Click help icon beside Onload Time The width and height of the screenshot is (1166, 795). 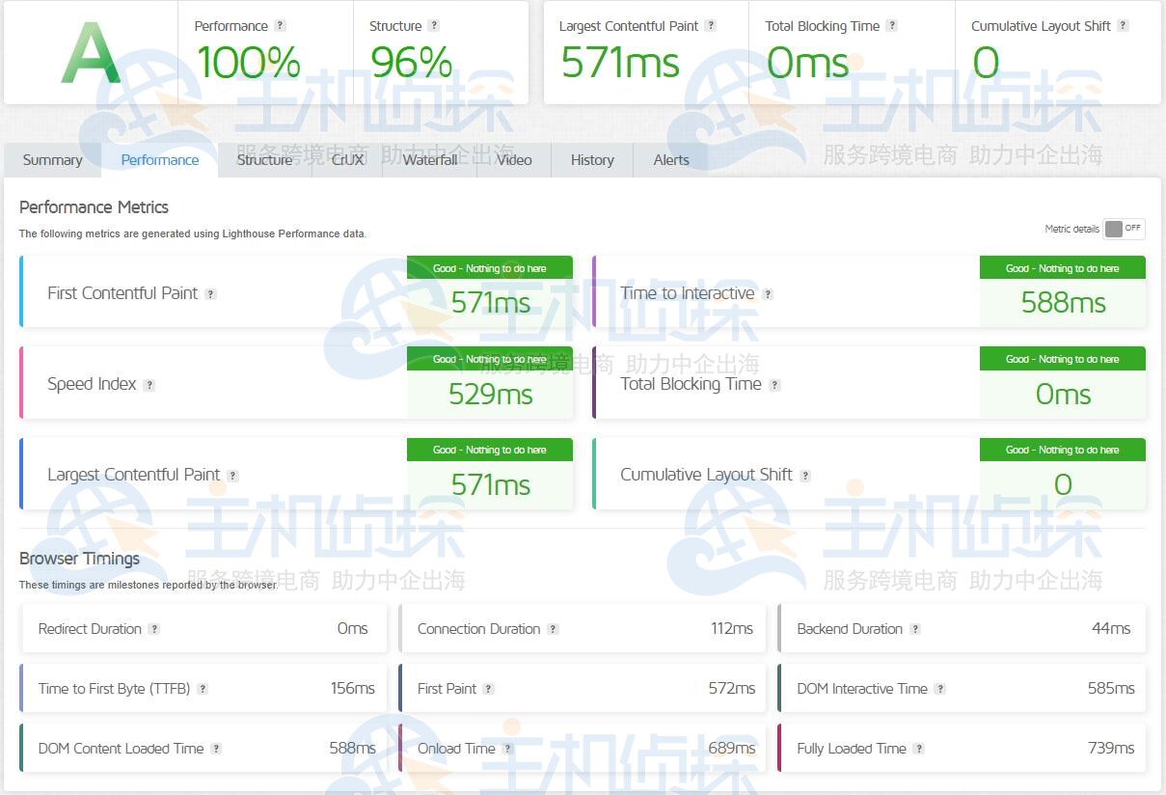507,749
